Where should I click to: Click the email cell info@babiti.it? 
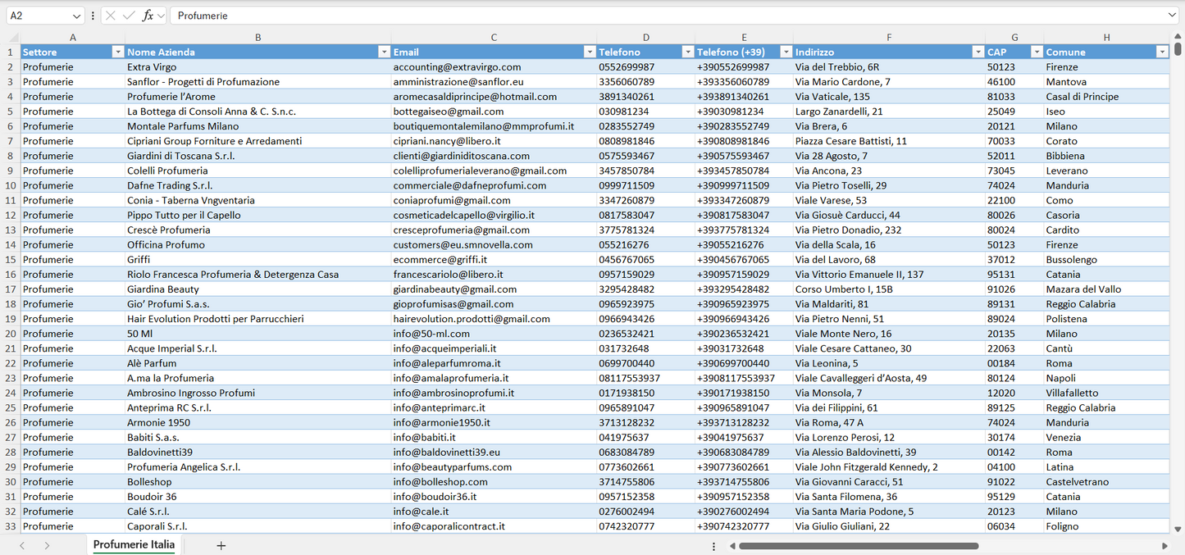494,437
